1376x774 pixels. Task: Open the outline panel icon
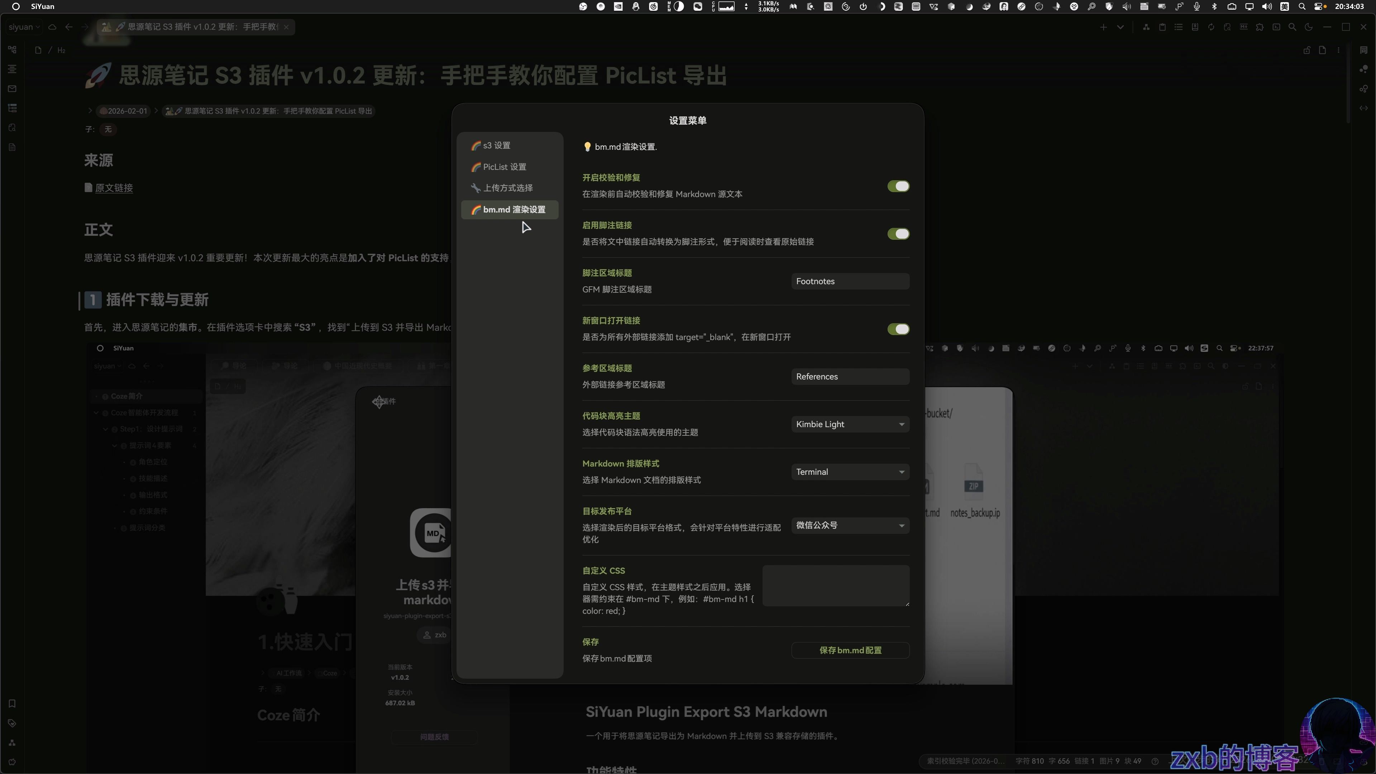[12, 69]
